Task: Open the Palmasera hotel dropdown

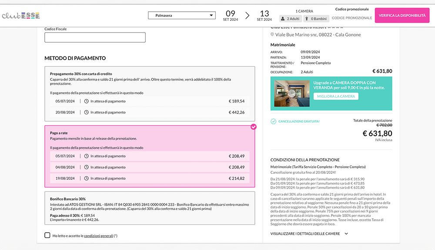Action: (182, 15)
